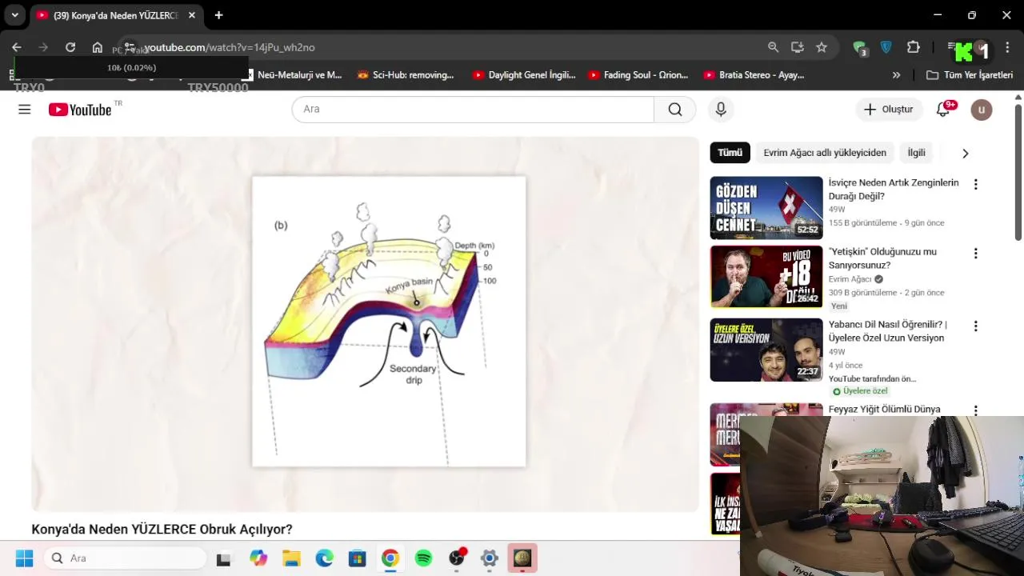The height and width of the screenshot is (576, 1024).
Task: Bookmark this page with the star
Action: (822, 47)
